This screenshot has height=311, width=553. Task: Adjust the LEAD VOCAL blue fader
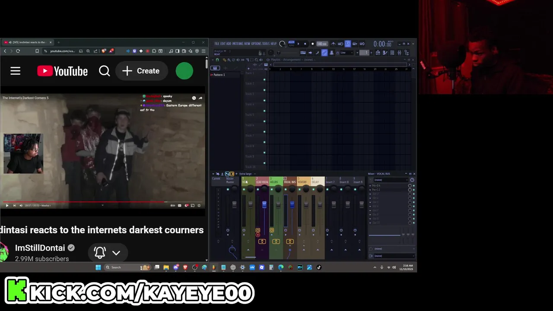click(x=264, y=205)
